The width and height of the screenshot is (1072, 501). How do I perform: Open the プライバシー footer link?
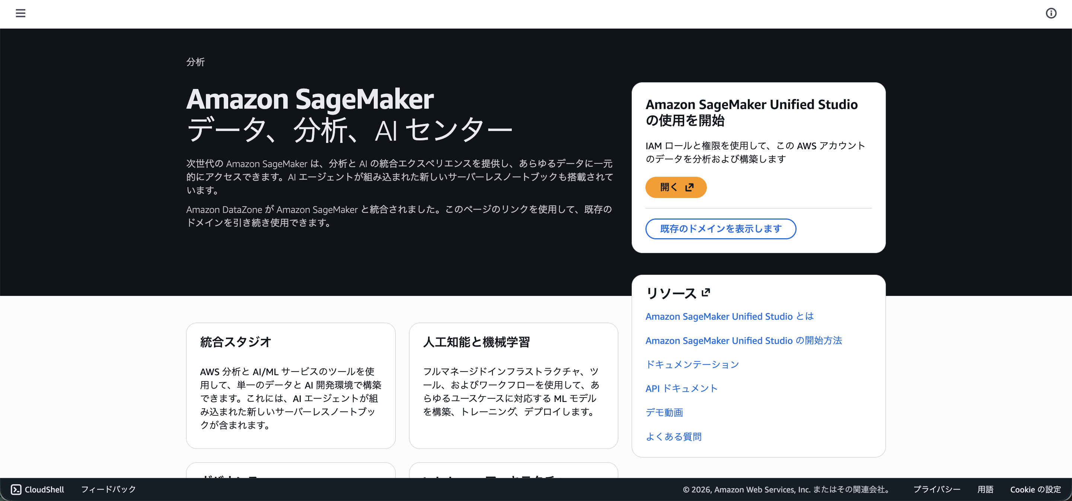[x=937, y=489]
